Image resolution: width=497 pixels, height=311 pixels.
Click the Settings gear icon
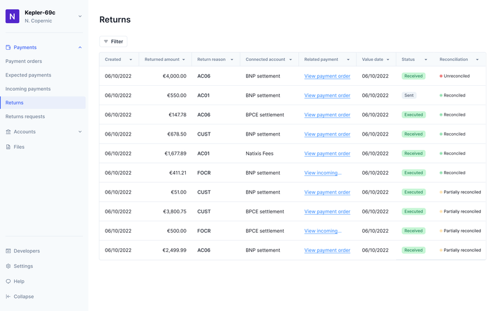[8, 266]
